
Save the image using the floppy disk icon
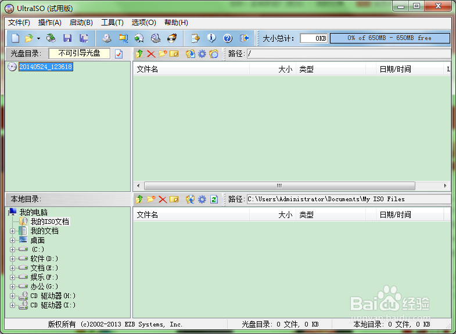pyautogui.click(x=67, y=38)
